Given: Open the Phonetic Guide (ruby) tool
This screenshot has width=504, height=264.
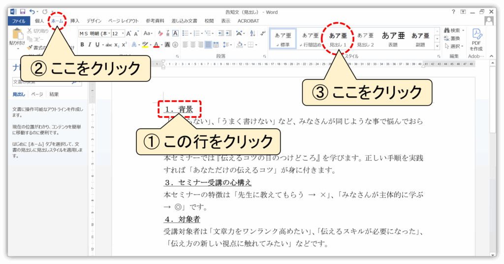Looking at the screenshot, I should tap(168, 33).
